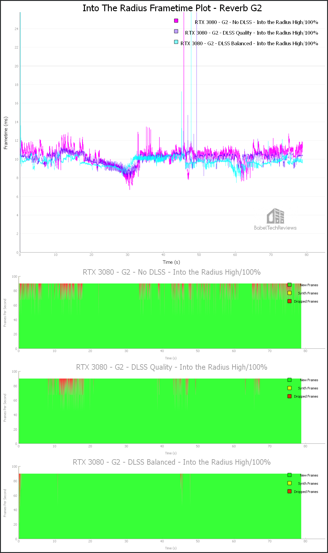Toggle the DLSS Quality frametime series label
328x553 pixels.
[252, 33]
